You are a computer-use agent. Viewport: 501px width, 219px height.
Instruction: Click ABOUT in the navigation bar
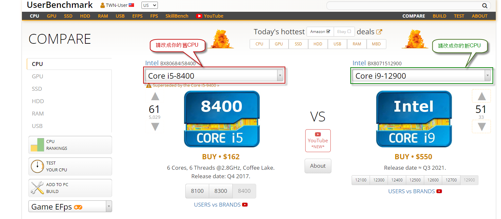coord(479,16)
